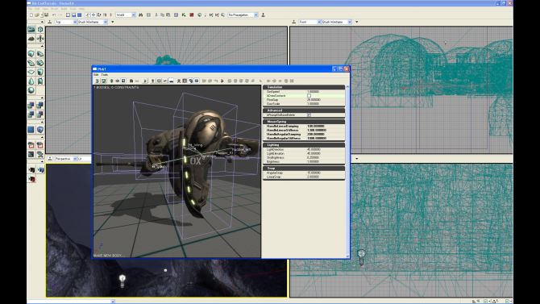Open the Tools menu in PhAT window
Viewport: 540px width, 304px height.
click(105, 75)
